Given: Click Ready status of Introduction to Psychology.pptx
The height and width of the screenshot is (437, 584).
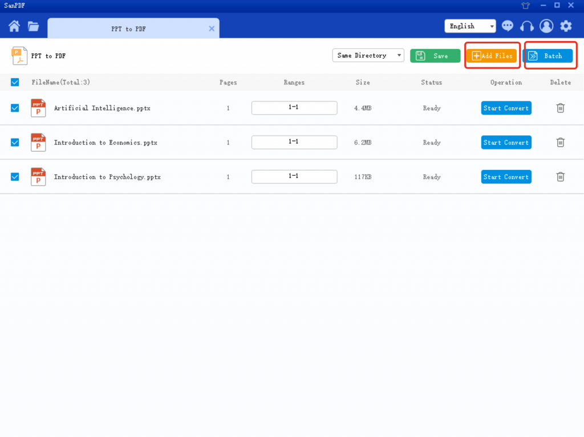Looking at the screenshot, I should click(431, 177).
